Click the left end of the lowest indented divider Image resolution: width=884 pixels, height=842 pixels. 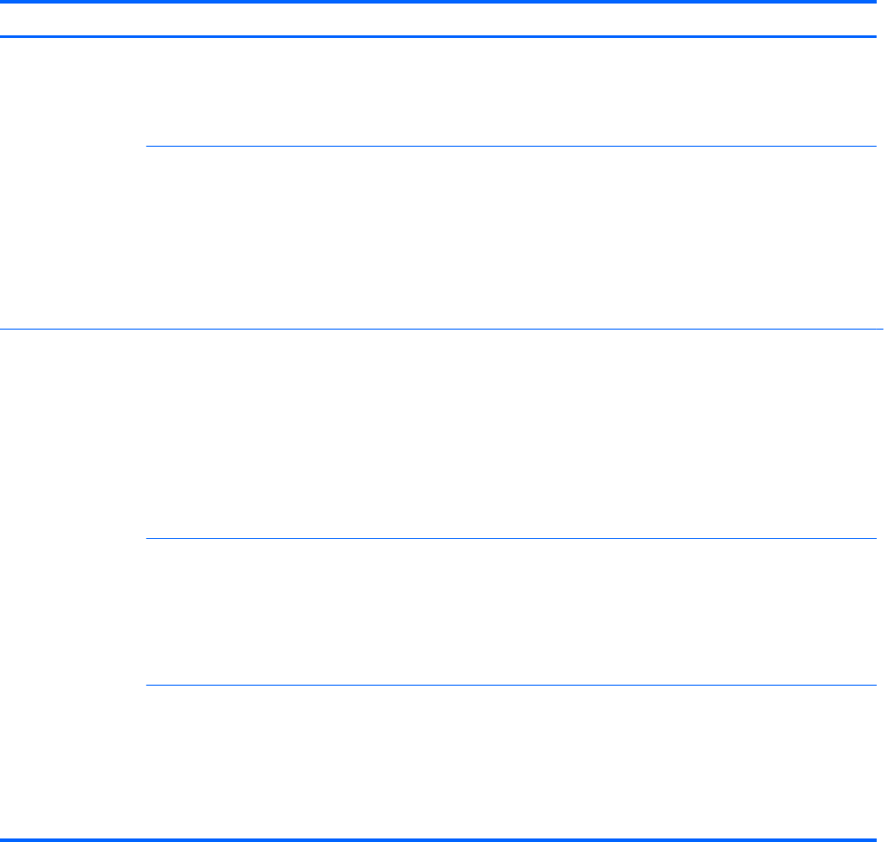coord(149,685)
